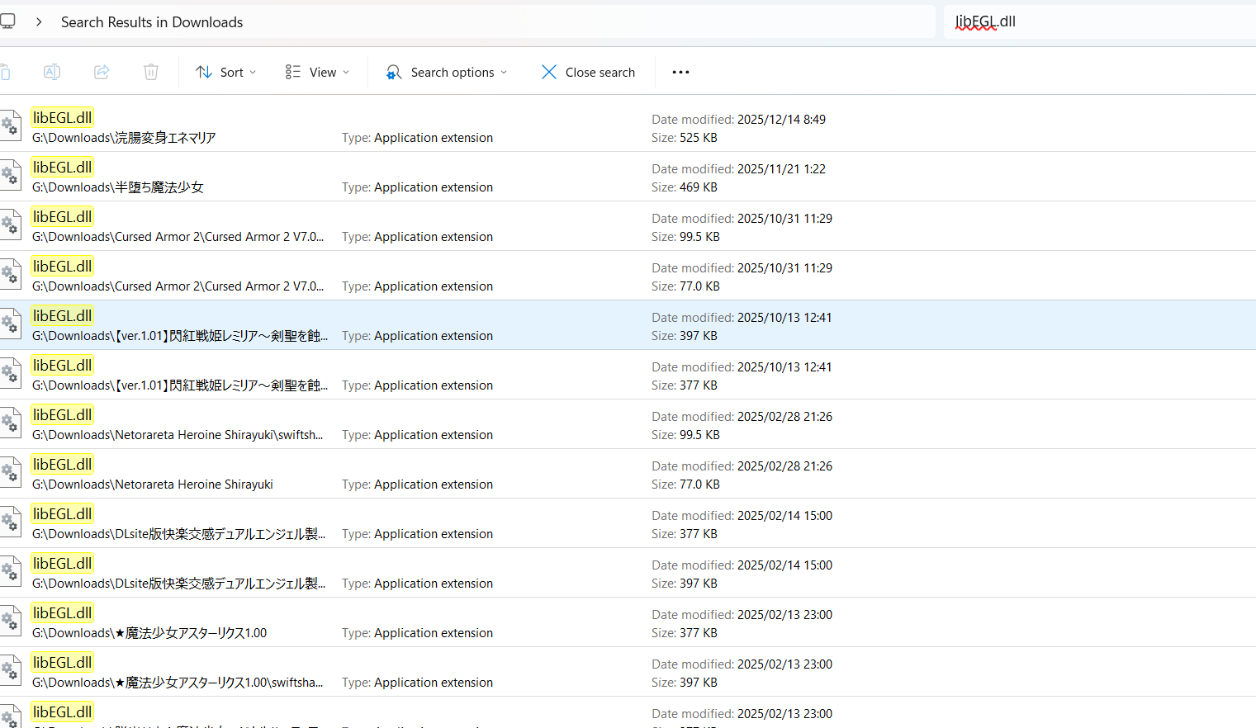Click path ★魔法少女アスターリクス1.00 without swiftshader
The width and height of the screenshot is (1256, 728).
coord(149,633)
